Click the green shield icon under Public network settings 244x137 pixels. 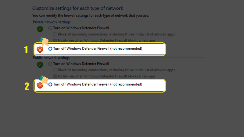(40, 65)
